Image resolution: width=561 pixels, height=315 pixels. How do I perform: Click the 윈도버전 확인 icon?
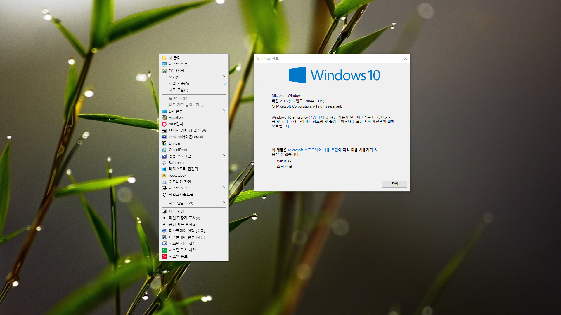[164, 182]
